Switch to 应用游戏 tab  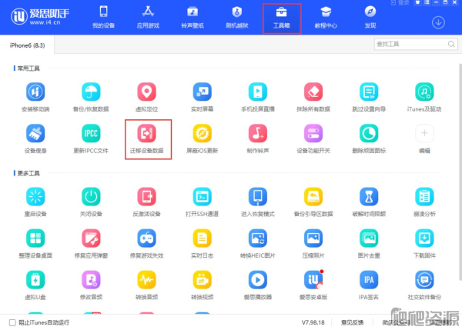click(x=148, y=17)
